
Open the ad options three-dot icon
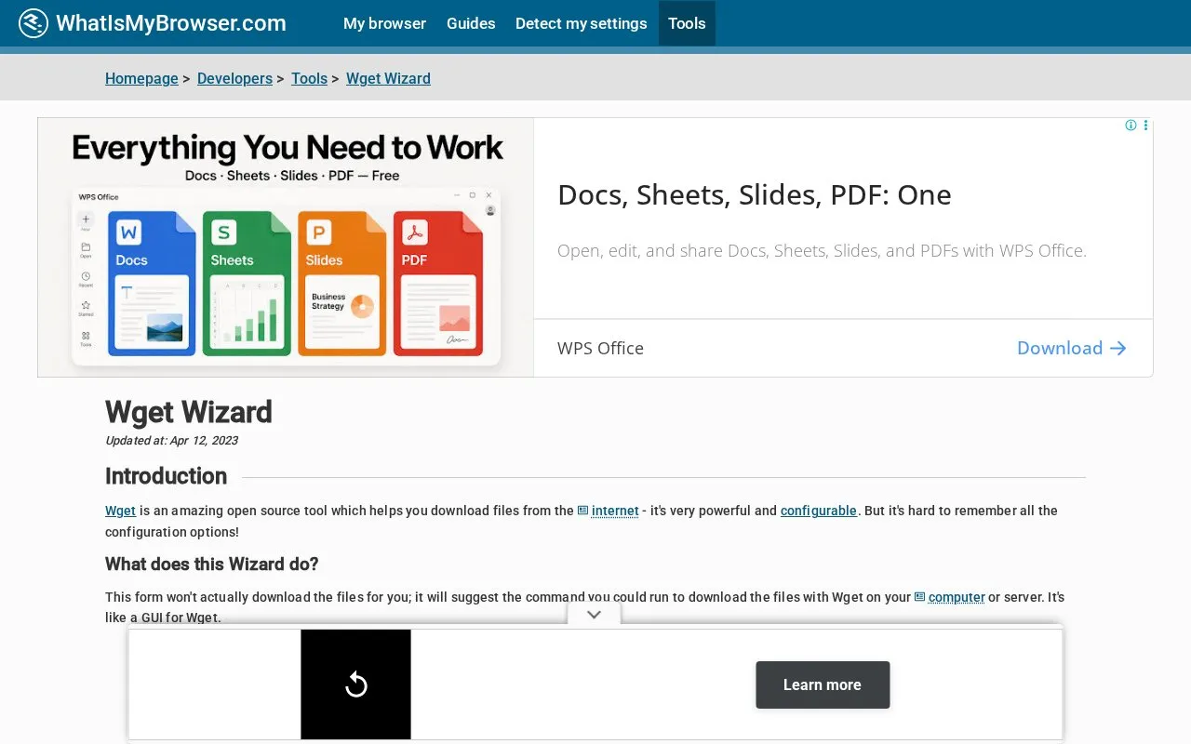coord(1145,126)
